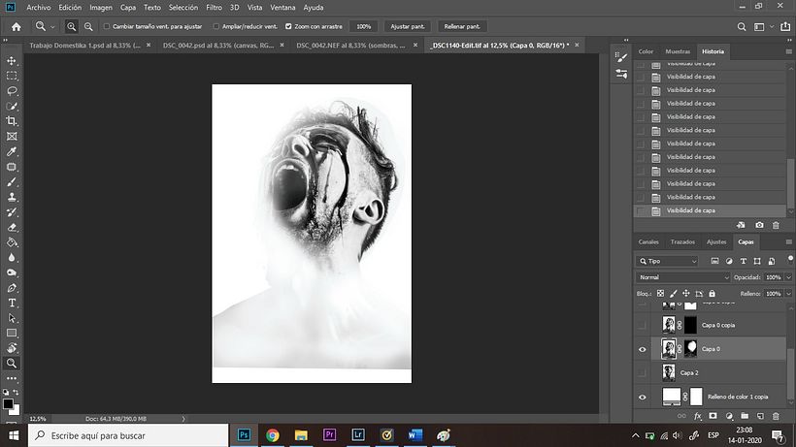This screenshot has height=447, width=796.
Task: Click Capa 0 layer mask thumbnail
Action: (690, 349)
